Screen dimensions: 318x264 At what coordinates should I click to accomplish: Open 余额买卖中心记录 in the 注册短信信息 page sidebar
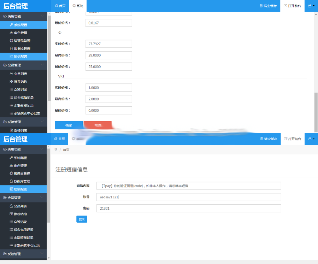coord(23,245)
